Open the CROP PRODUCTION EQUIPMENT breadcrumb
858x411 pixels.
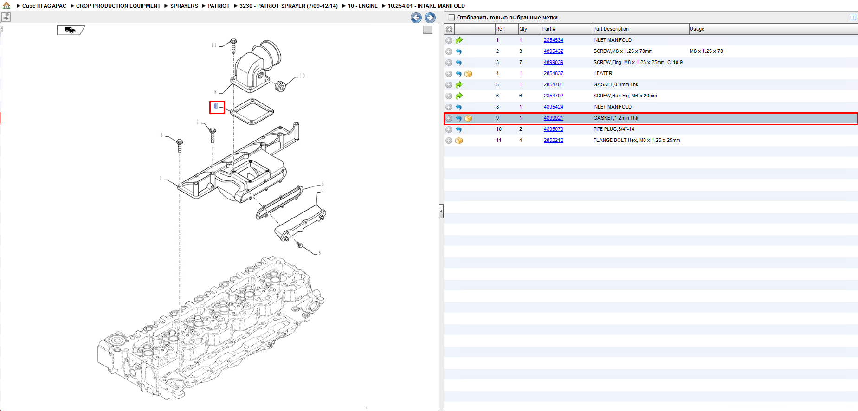(118, 6)
